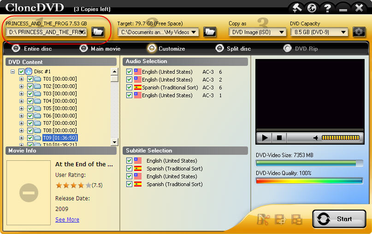Open the tools hammer icon in title bar
This screenshot has width=372, height=234.
click(x=297, y=8)
